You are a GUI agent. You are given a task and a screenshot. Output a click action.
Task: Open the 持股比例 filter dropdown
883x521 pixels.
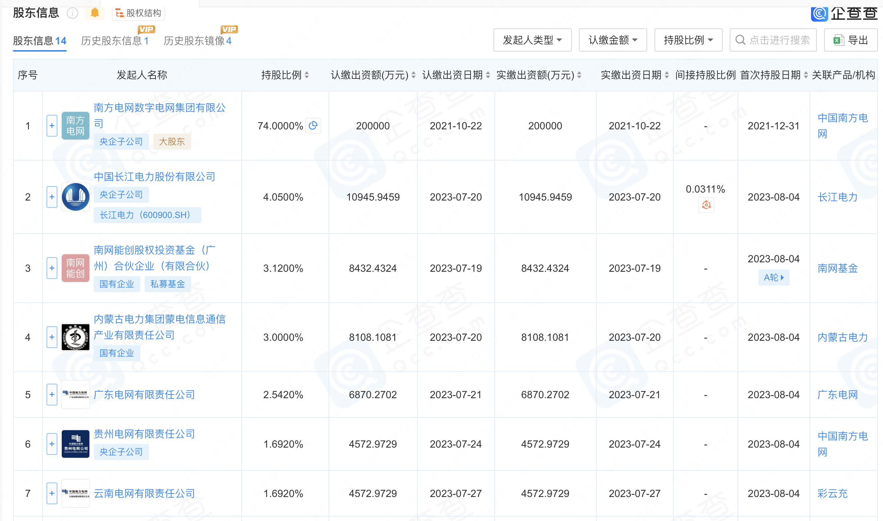pos(688,40)
